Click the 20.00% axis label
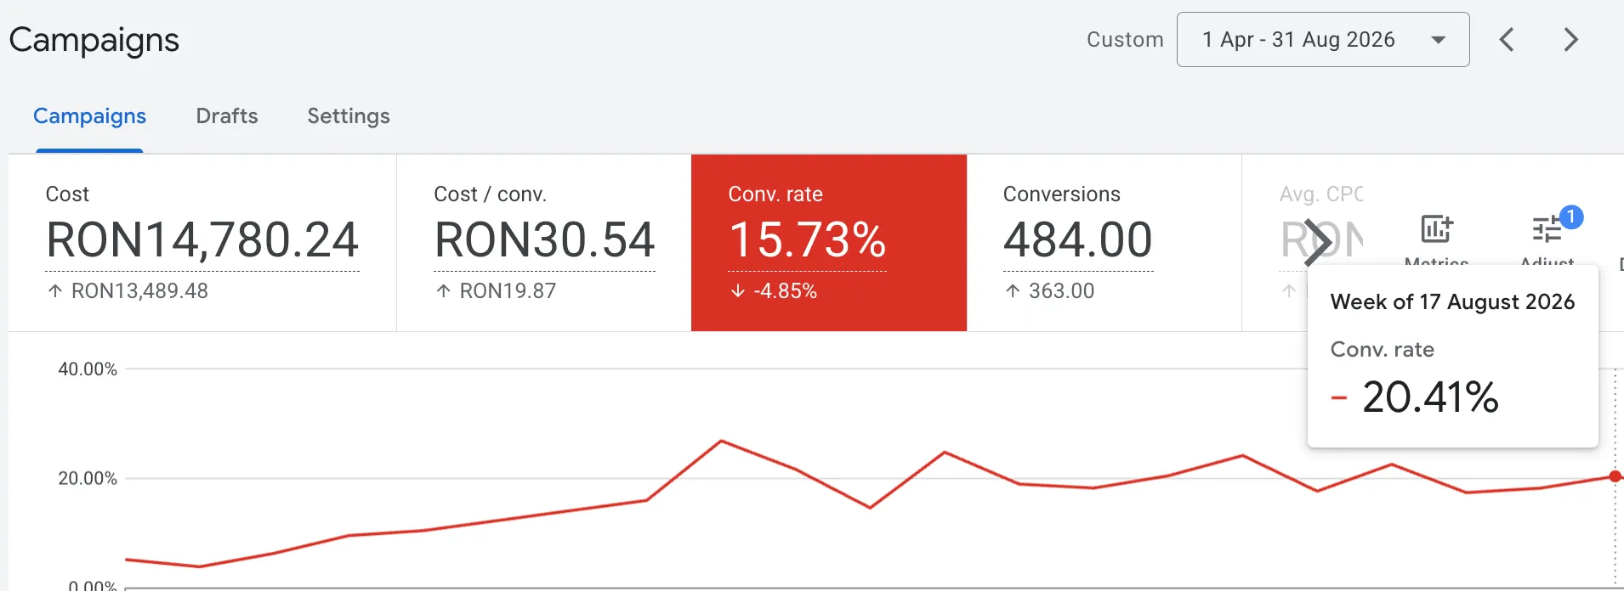This screenshot has width=1624, height=591. click(x=88, y=479)
